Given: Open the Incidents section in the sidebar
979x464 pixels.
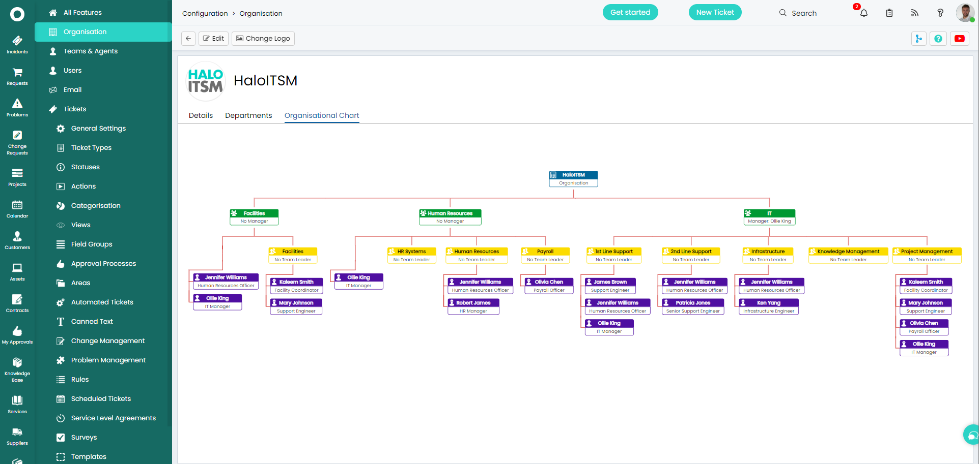Looking at the screenshot, I should coord(17,44).
